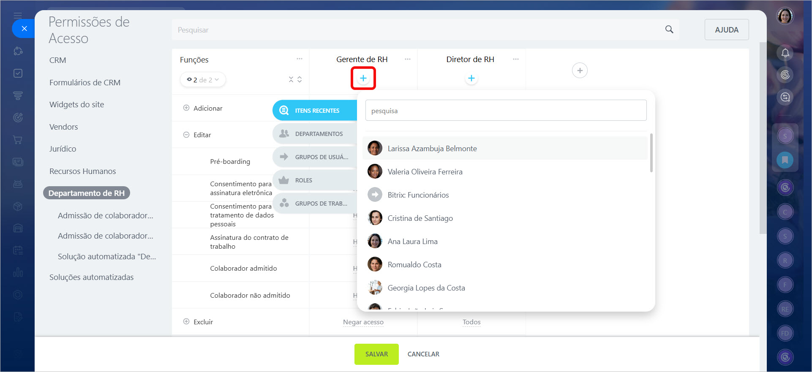This screenshot has height=372, width=812.
Task: Select Larissa Azambuja Belmonte avatar
Action: tap(375, 148)
